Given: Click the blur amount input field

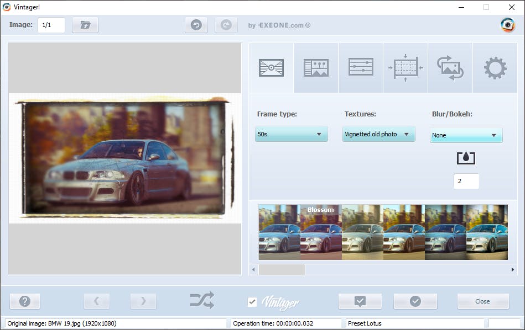Looking at the screenshot, I should click(466, 181).
